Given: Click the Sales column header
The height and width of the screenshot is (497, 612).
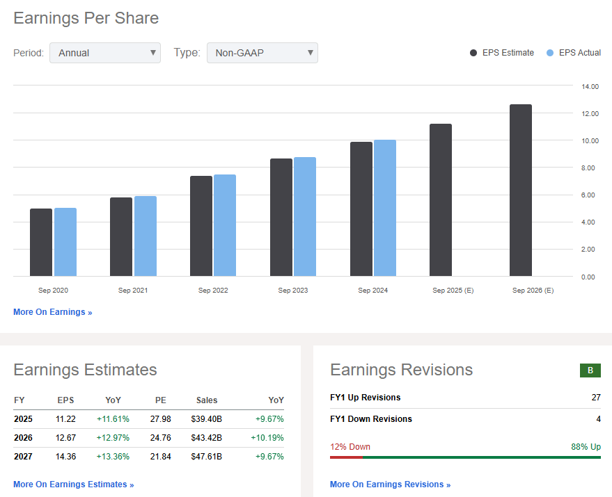Looking at the screenshot, I should (x=206, y=400).
